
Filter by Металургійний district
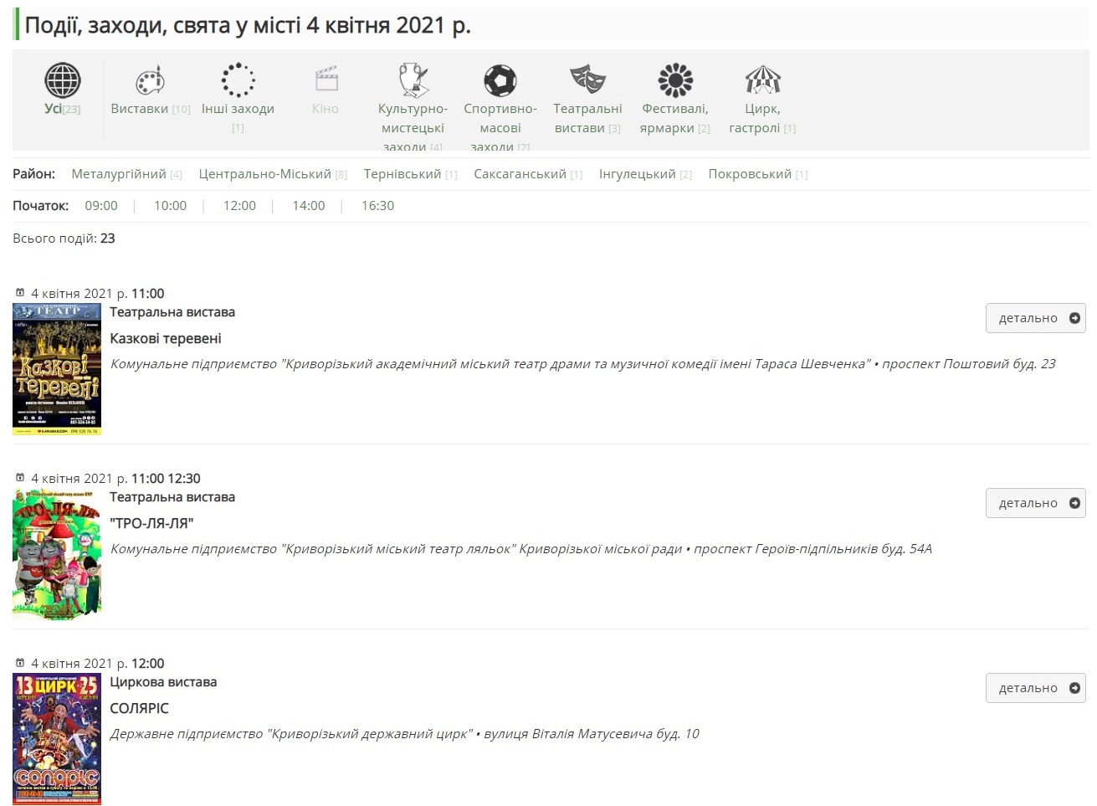(x=126, y=174)
